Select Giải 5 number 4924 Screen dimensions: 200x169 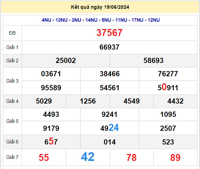(x=110, y=128)
